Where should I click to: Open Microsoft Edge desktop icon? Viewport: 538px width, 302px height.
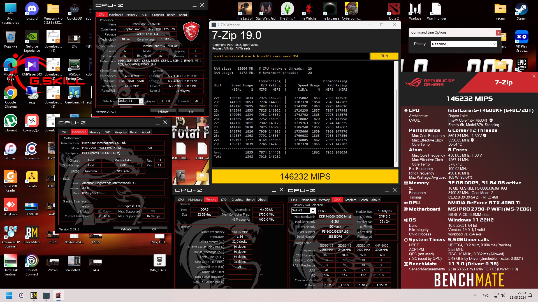coord(11,69)
